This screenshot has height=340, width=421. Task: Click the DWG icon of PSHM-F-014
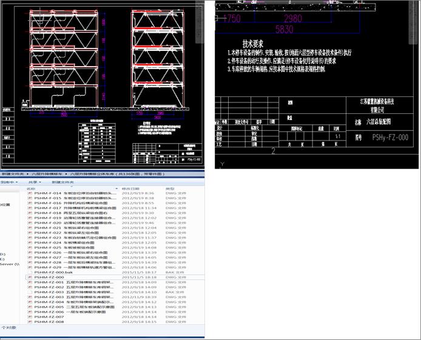(30, 193)
